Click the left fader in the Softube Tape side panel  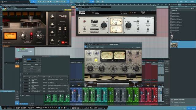60,28
